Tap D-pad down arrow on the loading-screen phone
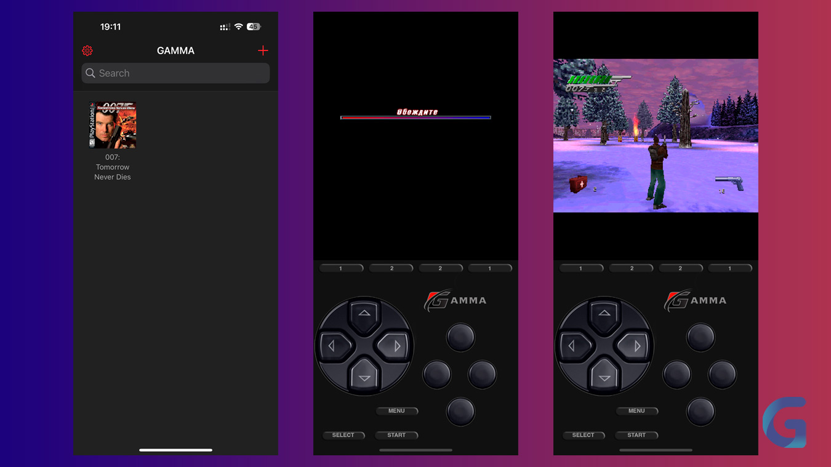Screen dimensions: 831x467 364,377
